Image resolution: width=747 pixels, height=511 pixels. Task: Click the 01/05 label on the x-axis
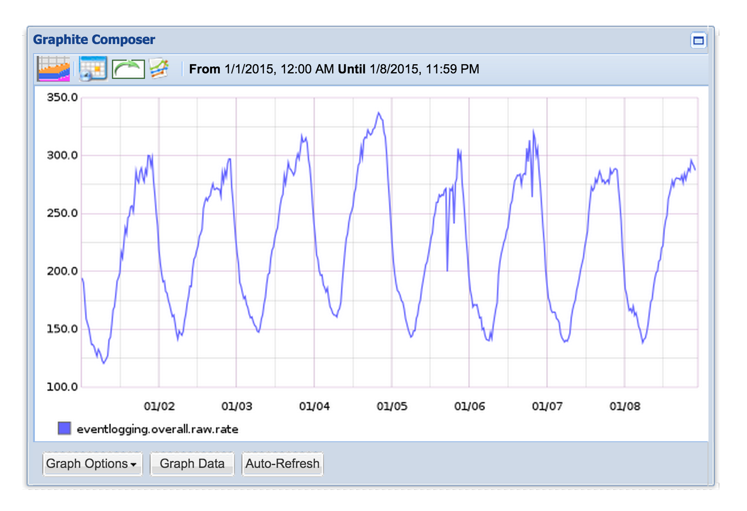point(391,406)
